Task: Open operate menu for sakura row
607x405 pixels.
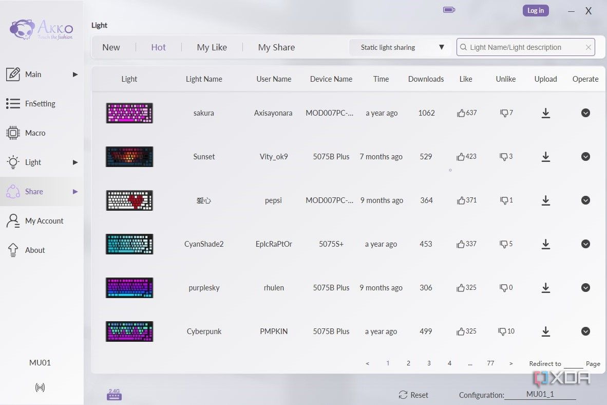Action: pyautogui.click(x=586, y=113)
